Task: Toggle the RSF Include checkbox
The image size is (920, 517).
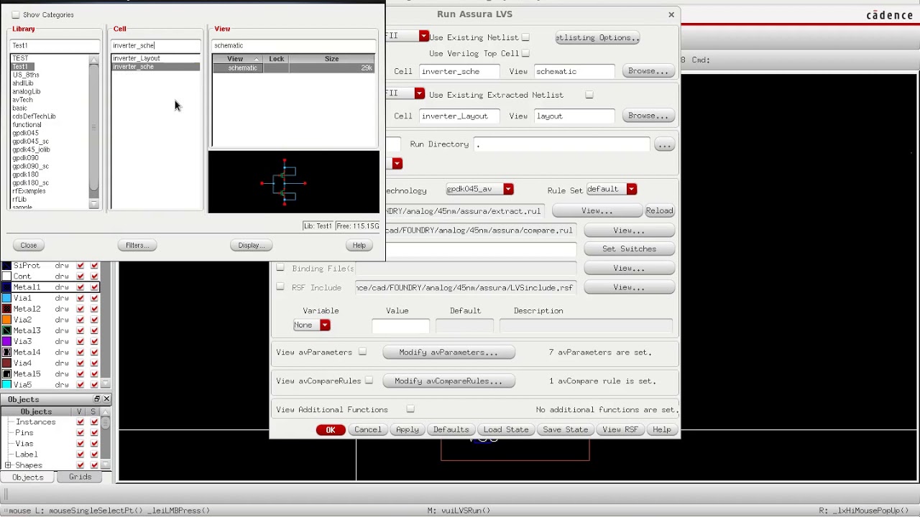Action: coord(280,287)
